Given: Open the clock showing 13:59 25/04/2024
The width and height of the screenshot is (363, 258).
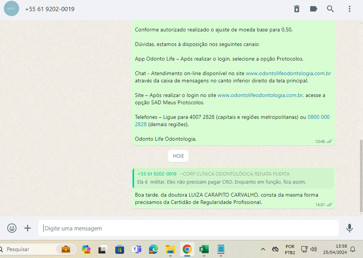Looking at the screenshot, I should [335, 249].
